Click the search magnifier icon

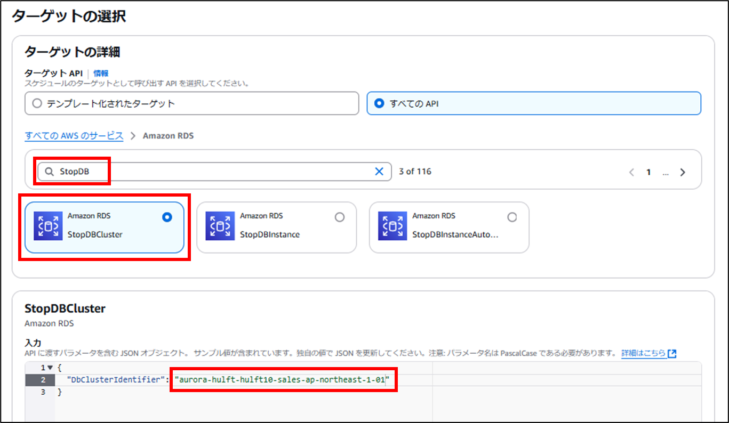(x=50, y=172)
